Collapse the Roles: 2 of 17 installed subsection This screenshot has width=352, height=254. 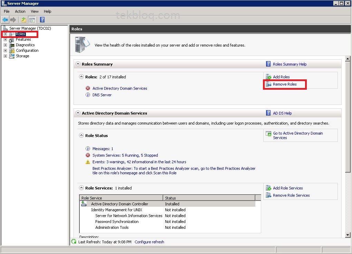pyautogui.click(x=81, y=77)
